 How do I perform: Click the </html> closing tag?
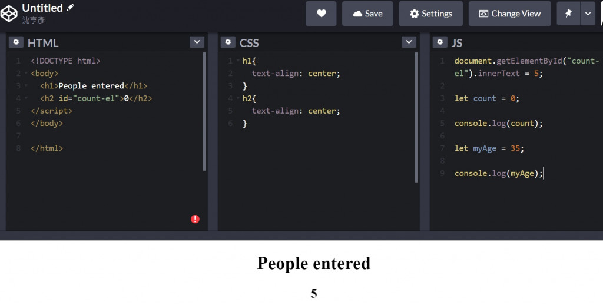click(47, 148)
